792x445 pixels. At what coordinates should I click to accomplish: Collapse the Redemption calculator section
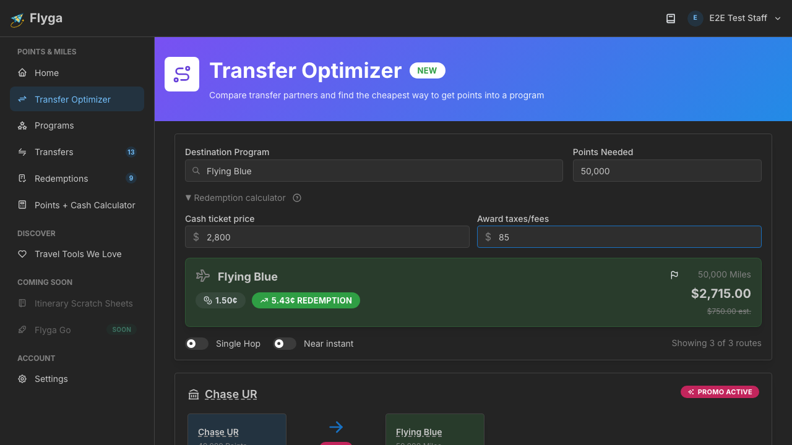pyautogui.click(x=236, y=198)
